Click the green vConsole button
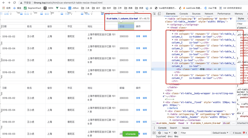Viewport: 248px width, 138px height. tap(130, 134)
